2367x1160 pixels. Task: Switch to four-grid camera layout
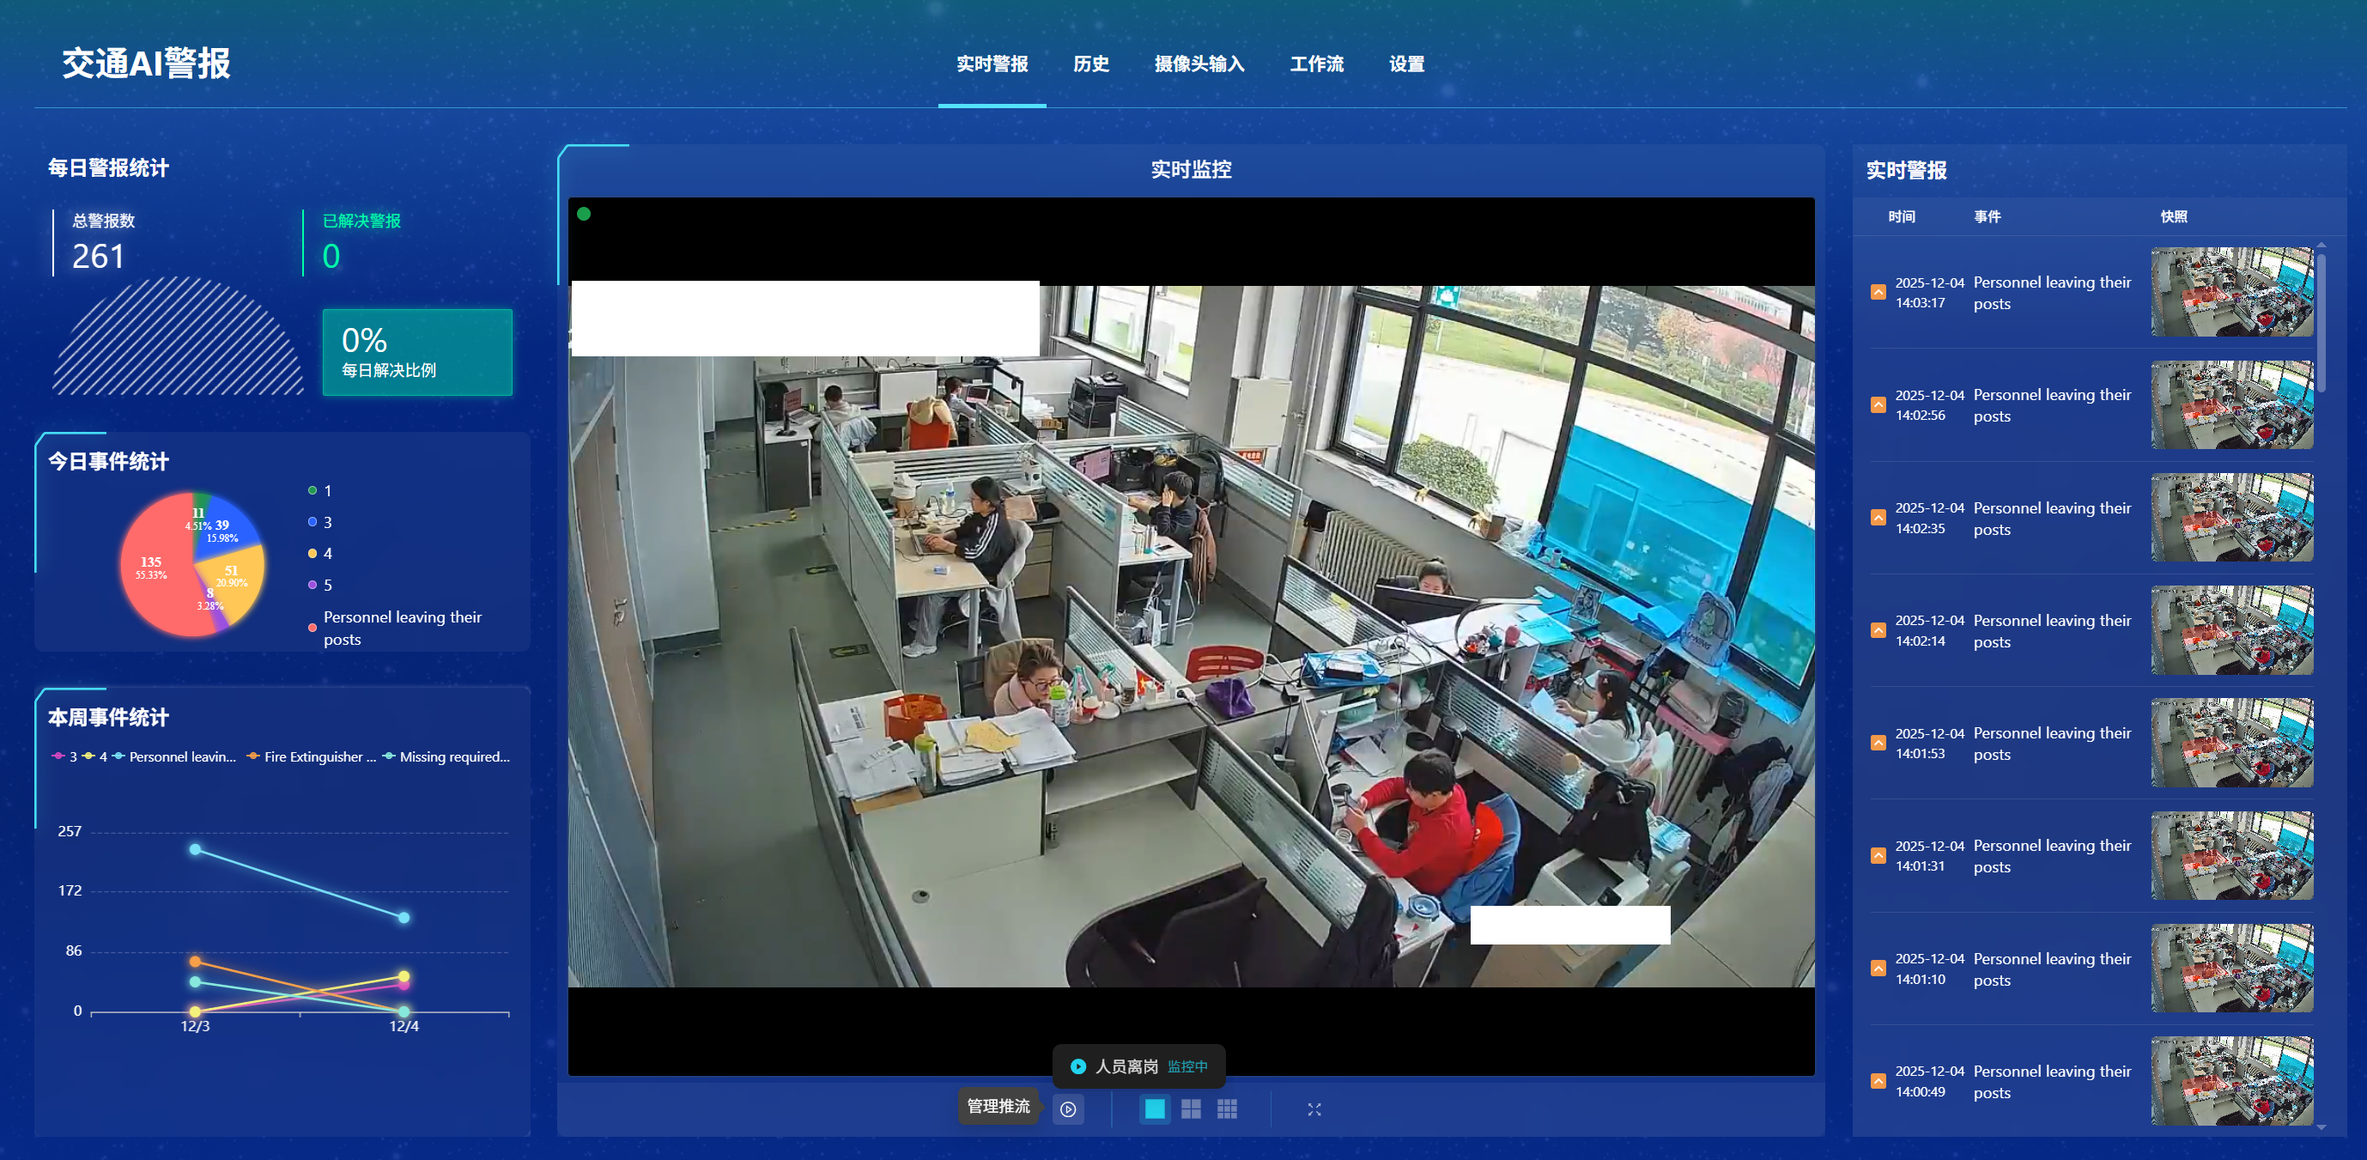[x=1191, y=1109]
